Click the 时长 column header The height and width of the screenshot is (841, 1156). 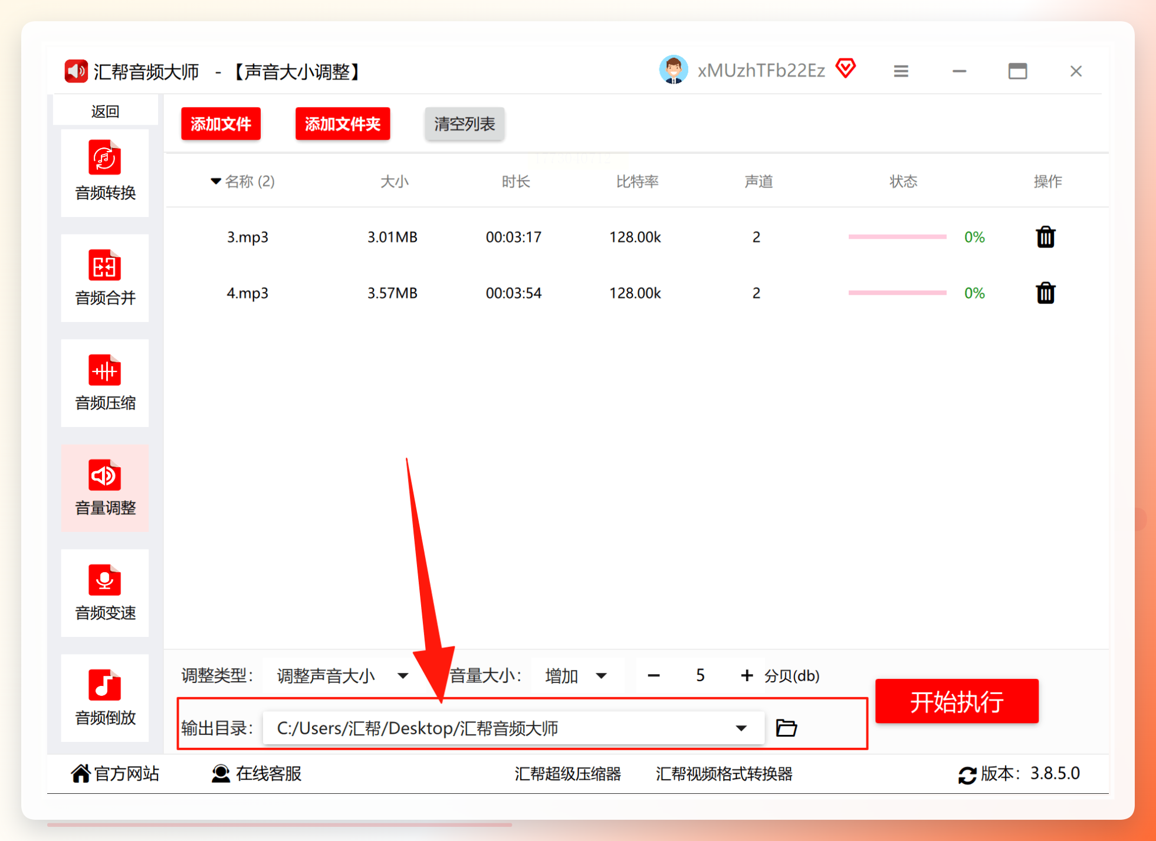pos(515,181)
